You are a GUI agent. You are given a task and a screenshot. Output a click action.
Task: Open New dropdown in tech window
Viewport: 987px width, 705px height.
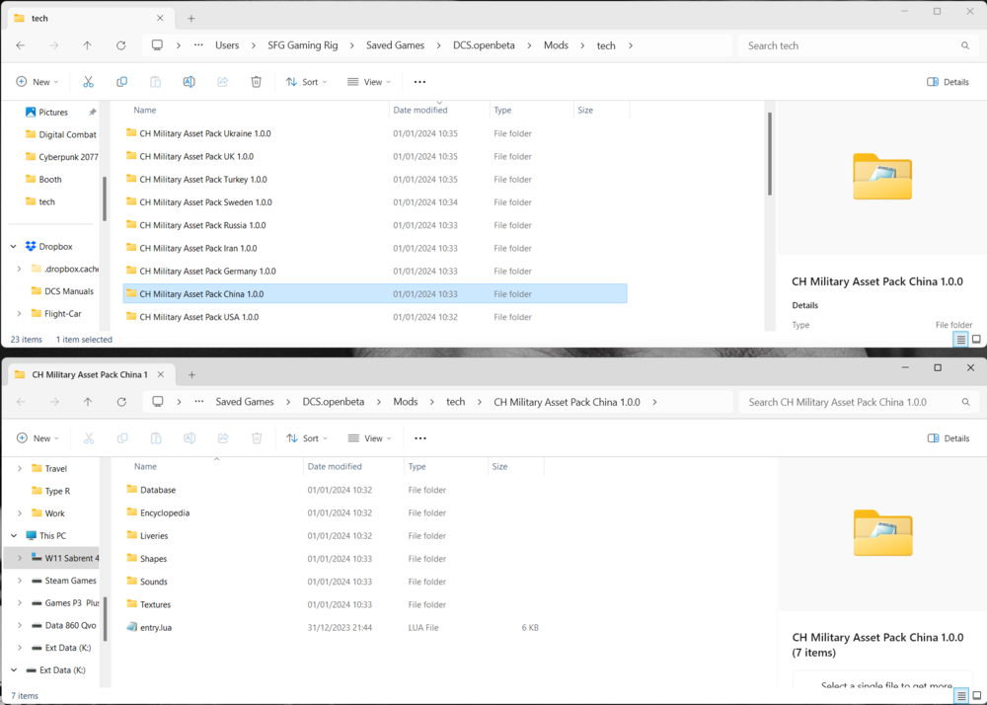click(x=38, y=82)
